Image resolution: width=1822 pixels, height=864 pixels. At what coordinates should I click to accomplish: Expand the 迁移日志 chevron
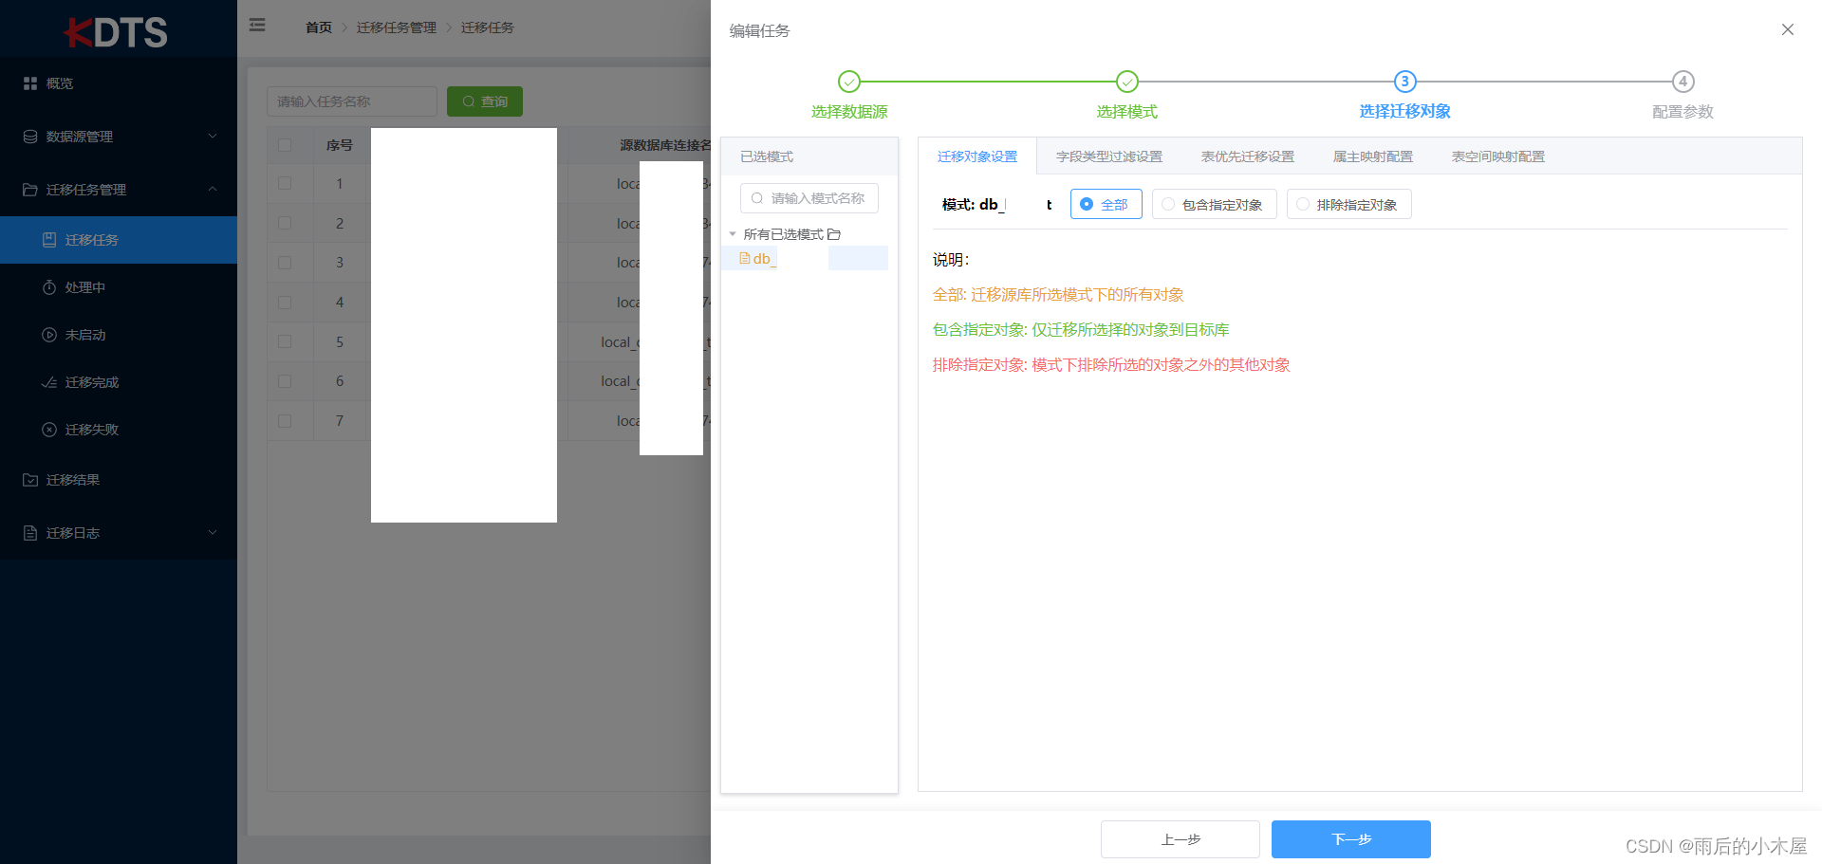[213, 533]
